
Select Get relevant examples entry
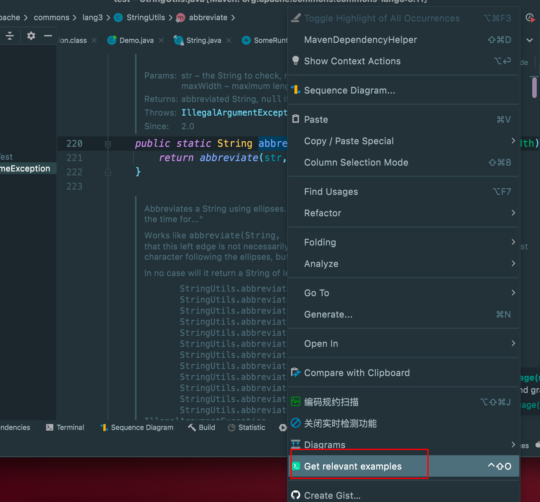[x=404, y=466]
